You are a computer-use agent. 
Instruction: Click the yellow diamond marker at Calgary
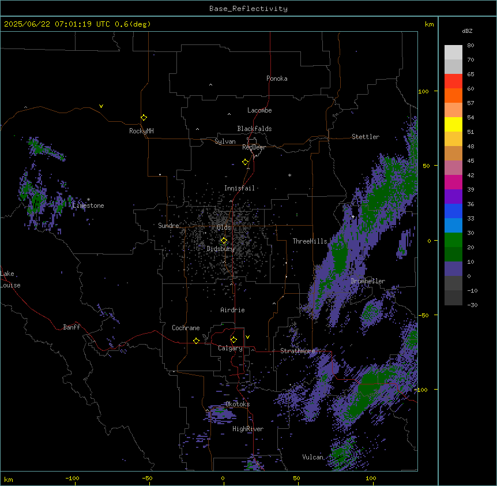[x=234, y=340]
